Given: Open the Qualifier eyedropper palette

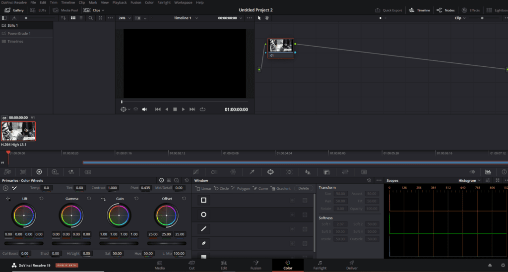Looking at the screenshot, I should (252, 172).
